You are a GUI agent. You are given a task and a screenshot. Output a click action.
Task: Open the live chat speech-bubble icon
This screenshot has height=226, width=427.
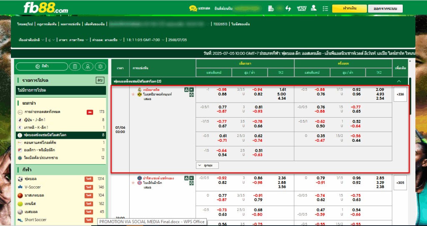(x=193, y=8)
